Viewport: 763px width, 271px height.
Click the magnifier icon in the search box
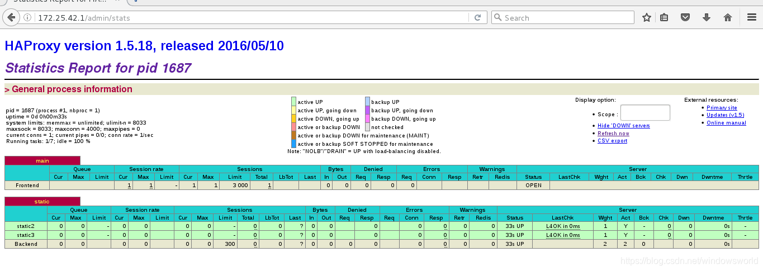click(498, 18)
